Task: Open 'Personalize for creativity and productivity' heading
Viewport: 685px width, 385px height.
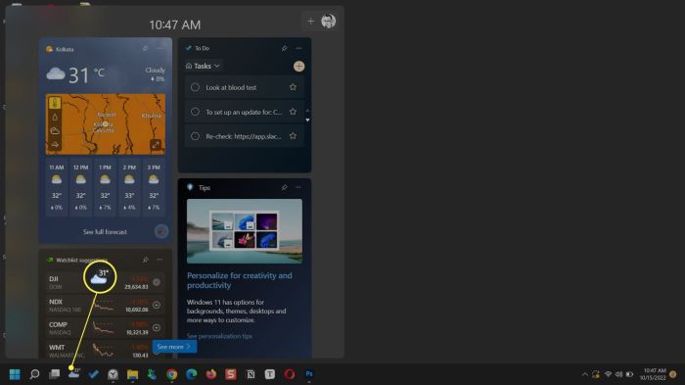Action: pos(240,280)
